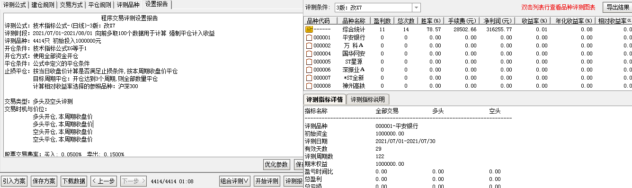
Task: Select the *ST全新 row
Action: pos(467,78)
